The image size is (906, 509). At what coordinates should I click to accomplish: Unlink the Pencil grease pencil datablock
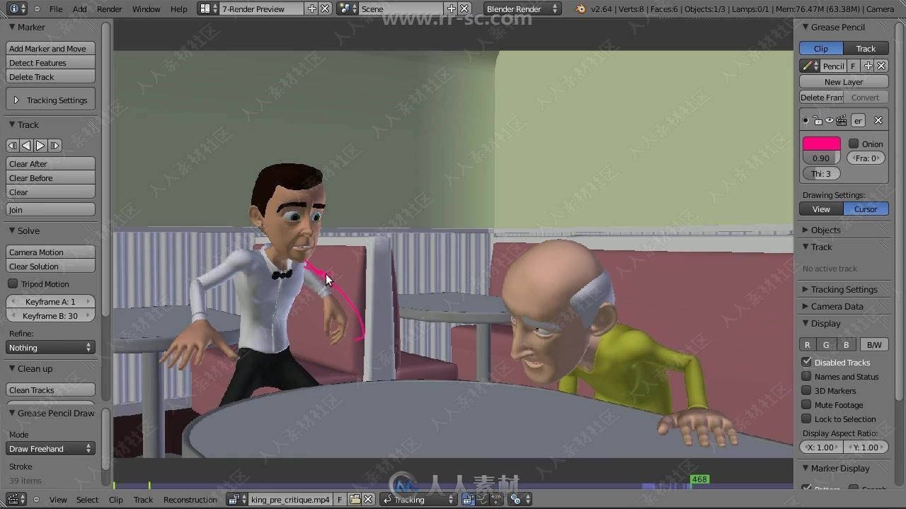pyautogui.click(x=881, y=66)
